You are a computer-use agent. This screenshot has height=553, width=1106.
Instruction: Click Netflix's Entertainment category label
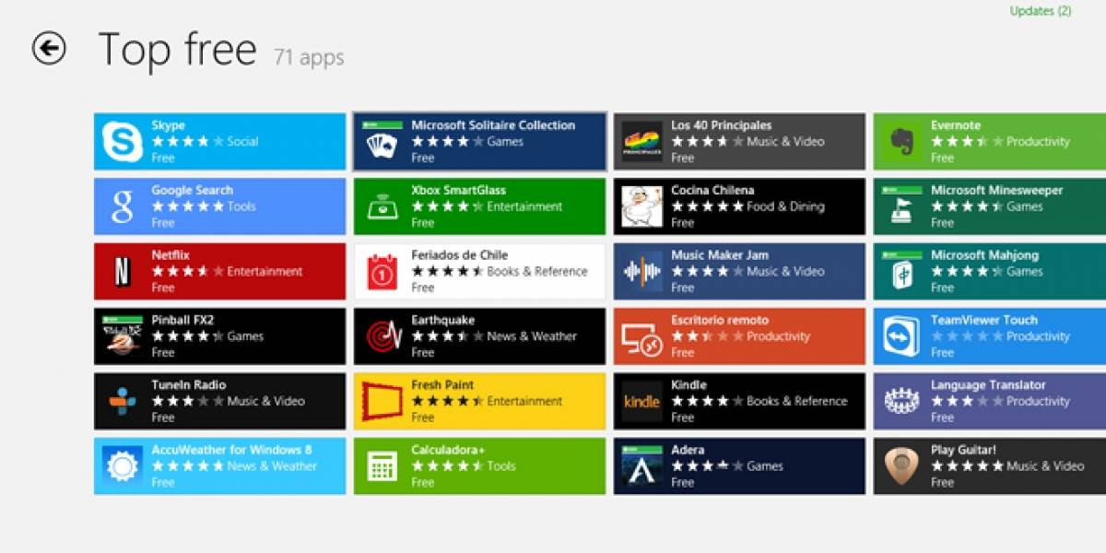[265, 272]
